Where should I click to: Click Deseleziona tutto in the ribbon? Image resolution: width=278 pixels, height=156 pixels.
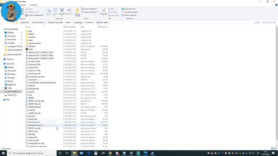129,12
